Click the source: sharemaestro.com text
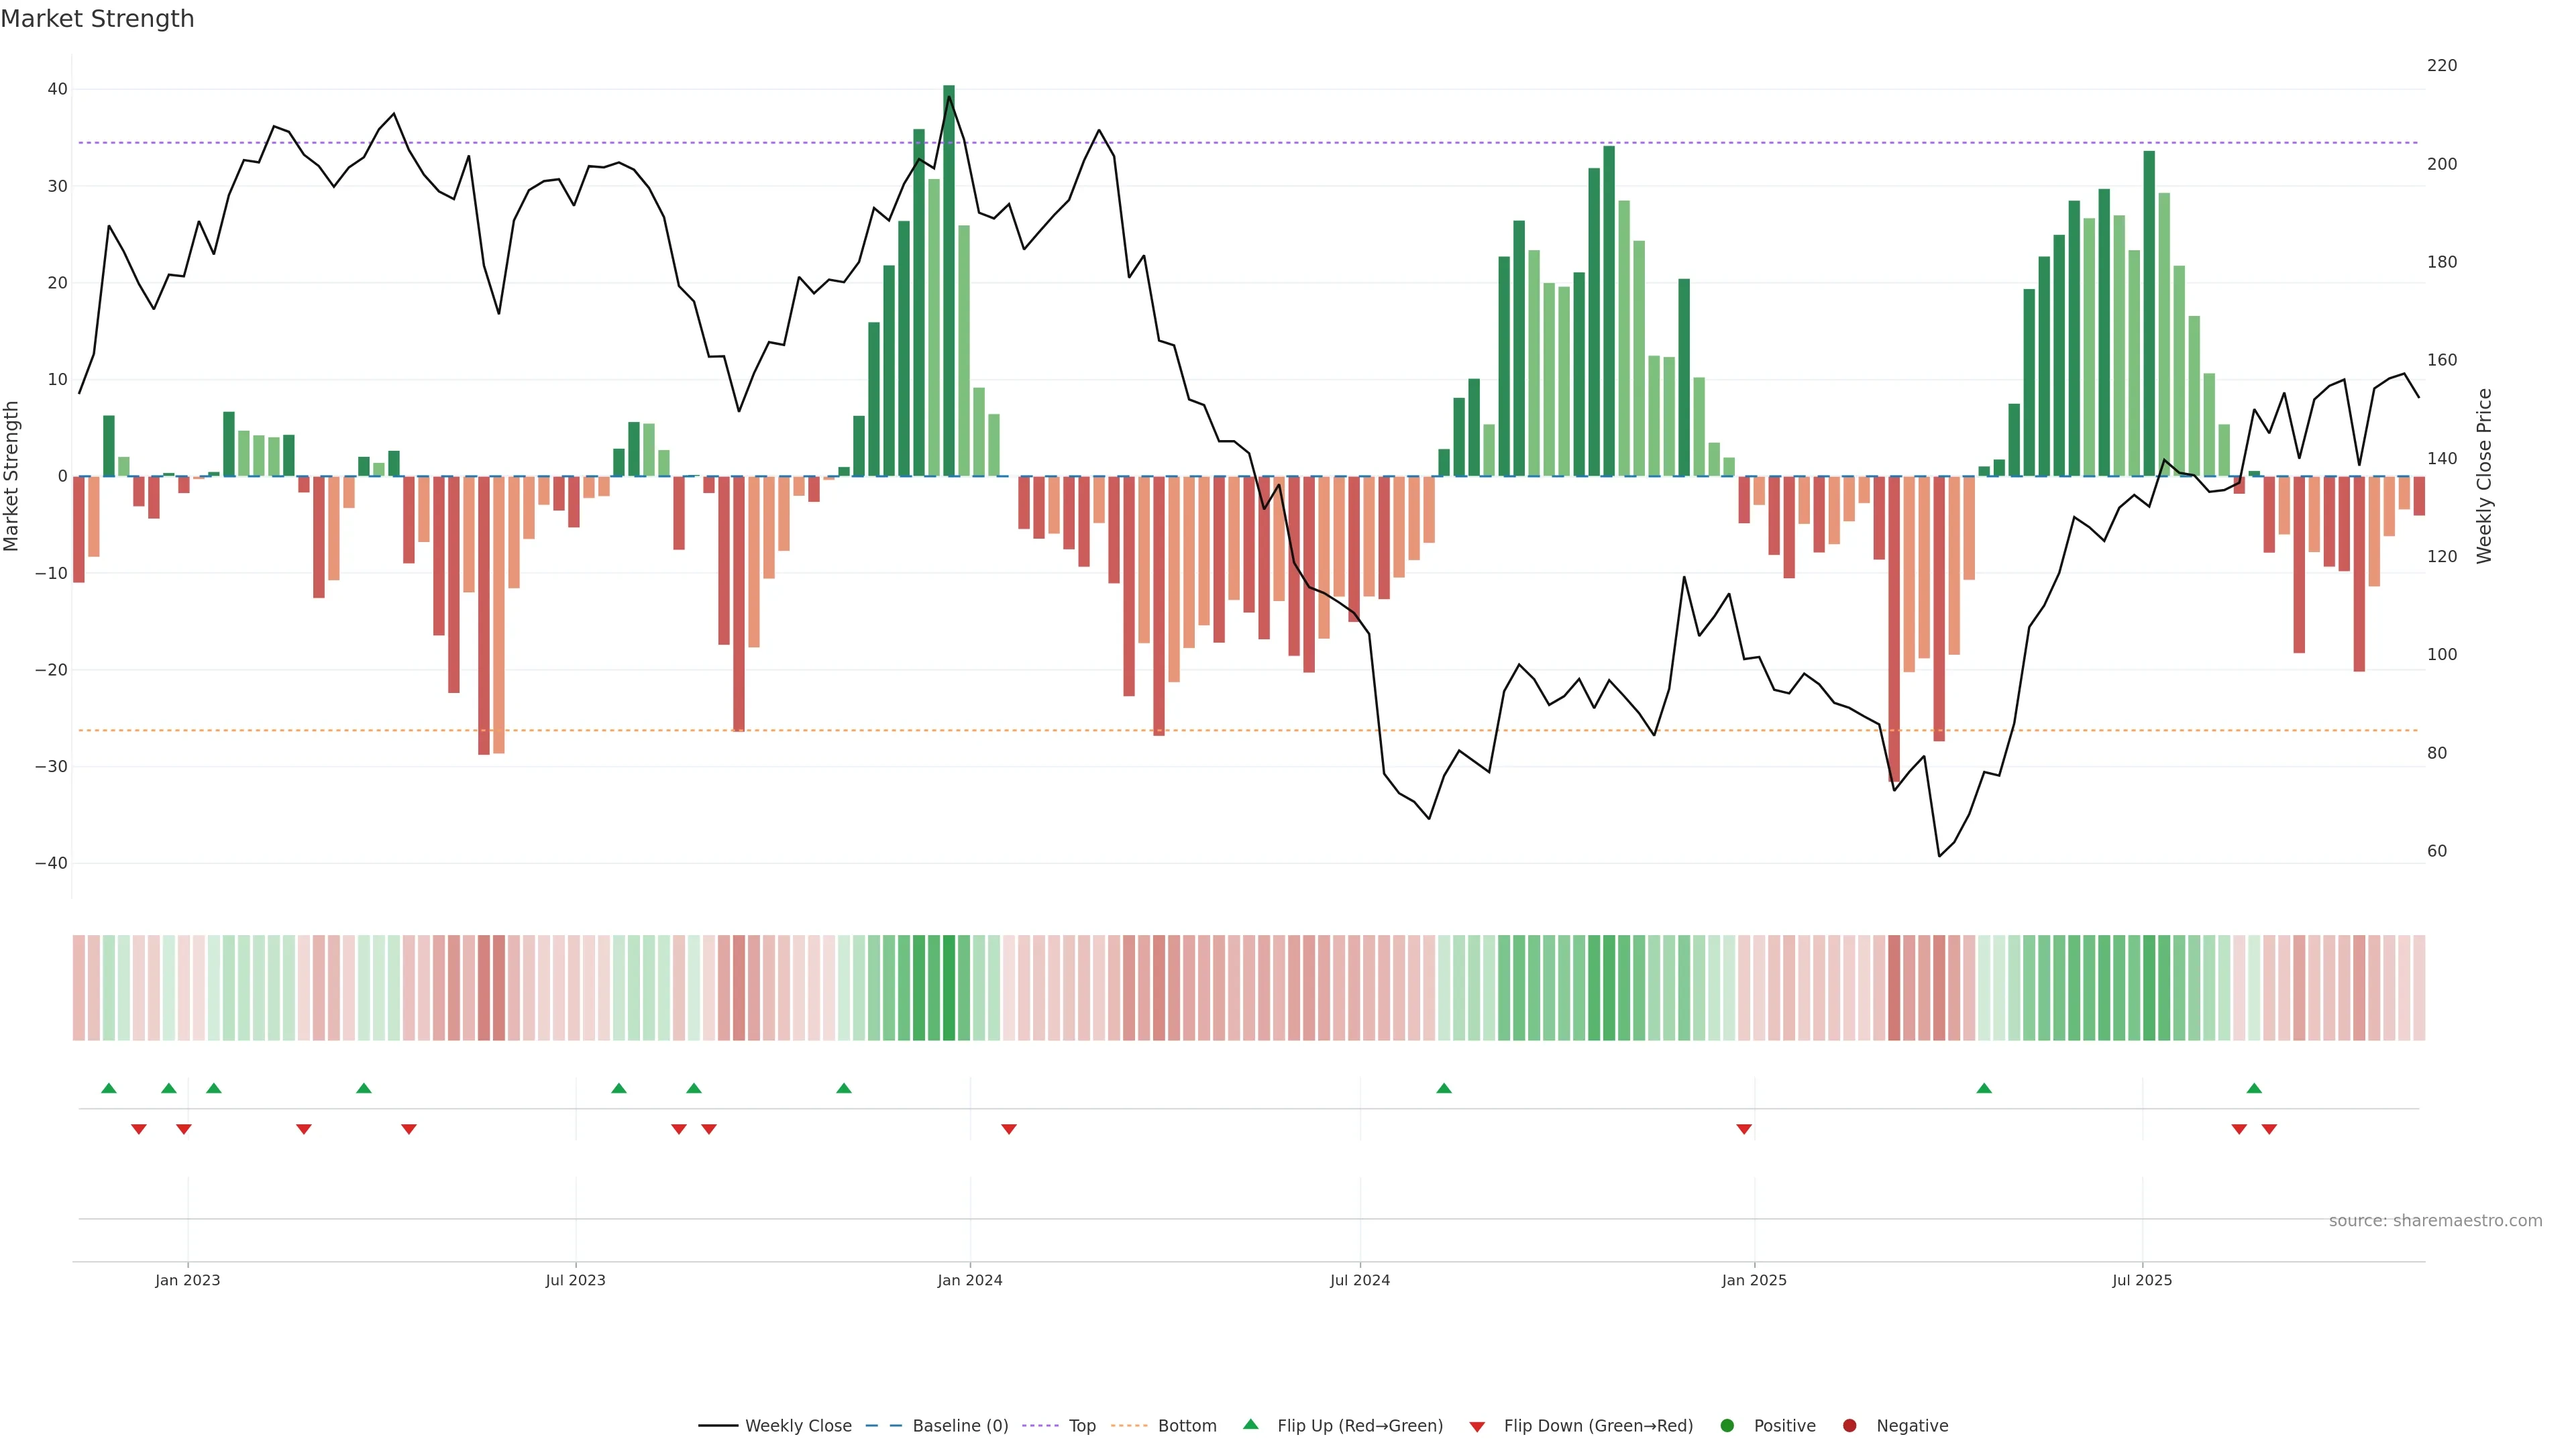This screenshot has height=1449, width=2576. pos(2435,1221)
